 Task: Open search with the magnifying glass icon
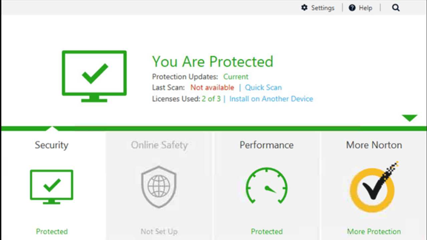[396, 8]
